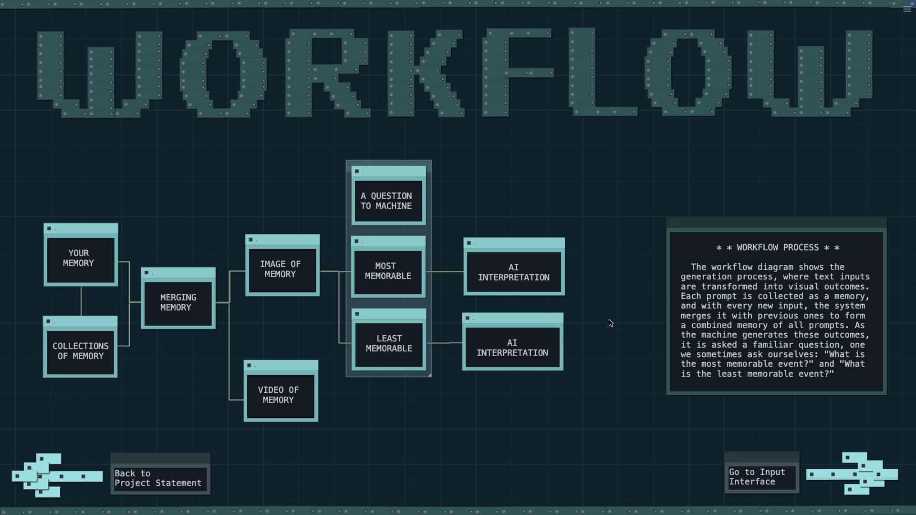The width and height of the screenshot is (916, 515).
Task: Click the upper AI INTERPRETATION node
Action: tap(514, 272)
